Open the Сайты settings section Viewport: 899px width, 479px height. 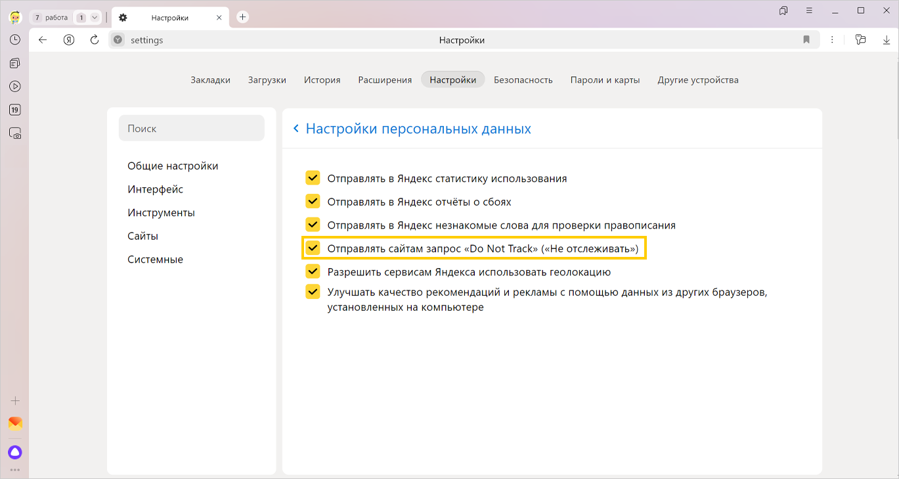click(143, 236)
